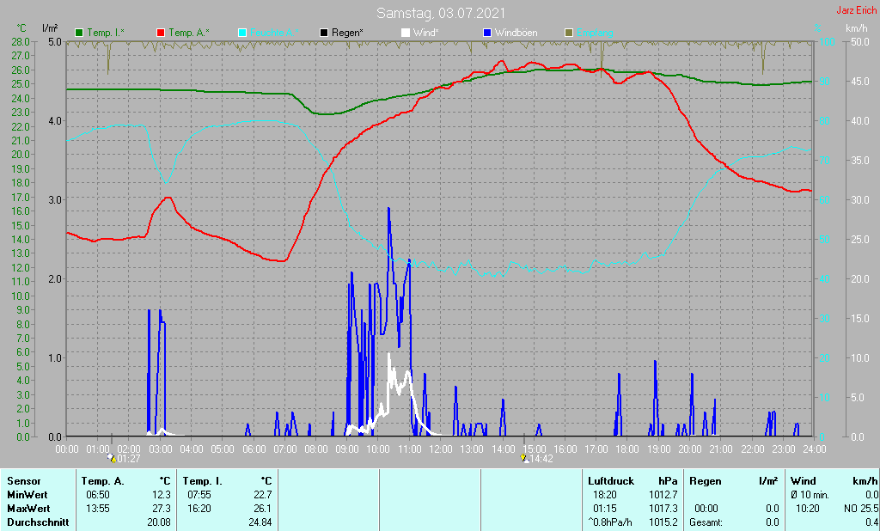Click the Temp. I. column heading
Viewport: 880px width, 531px height.
point(203,481)
